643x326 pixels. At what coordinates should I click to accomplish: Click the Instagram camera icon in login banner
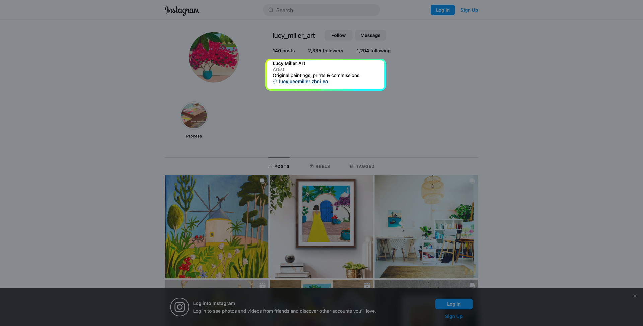180,307
